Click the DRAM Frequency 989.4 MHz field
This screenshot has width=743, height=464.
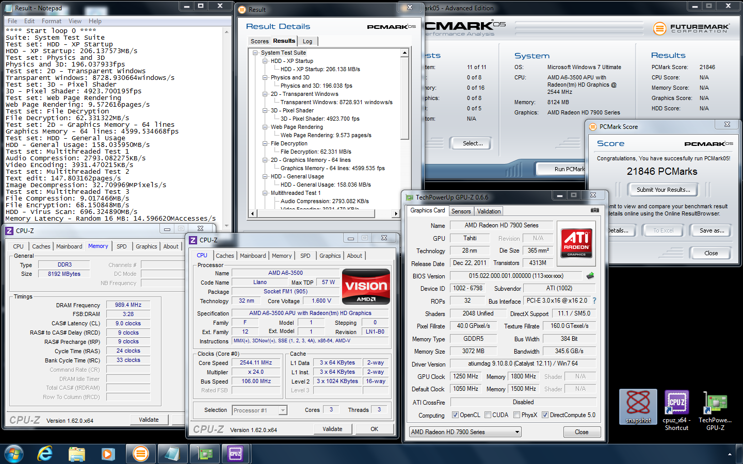[128, 305]
